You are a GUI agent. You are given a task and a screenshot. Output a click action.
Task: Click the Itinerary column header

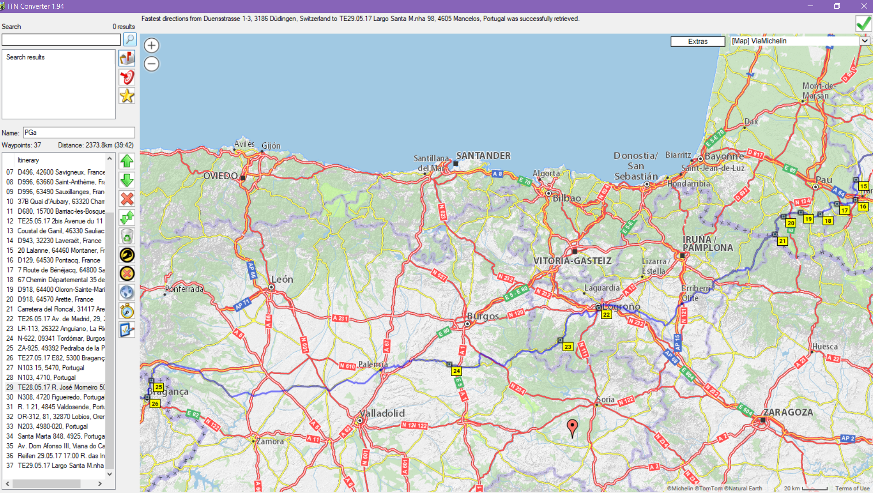(28, 160)
